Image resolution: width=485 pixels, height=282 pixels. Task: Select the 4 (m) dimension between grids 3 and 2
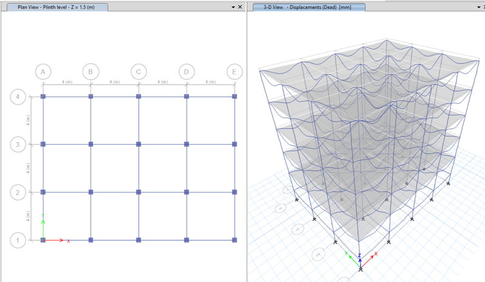[28, 168]
